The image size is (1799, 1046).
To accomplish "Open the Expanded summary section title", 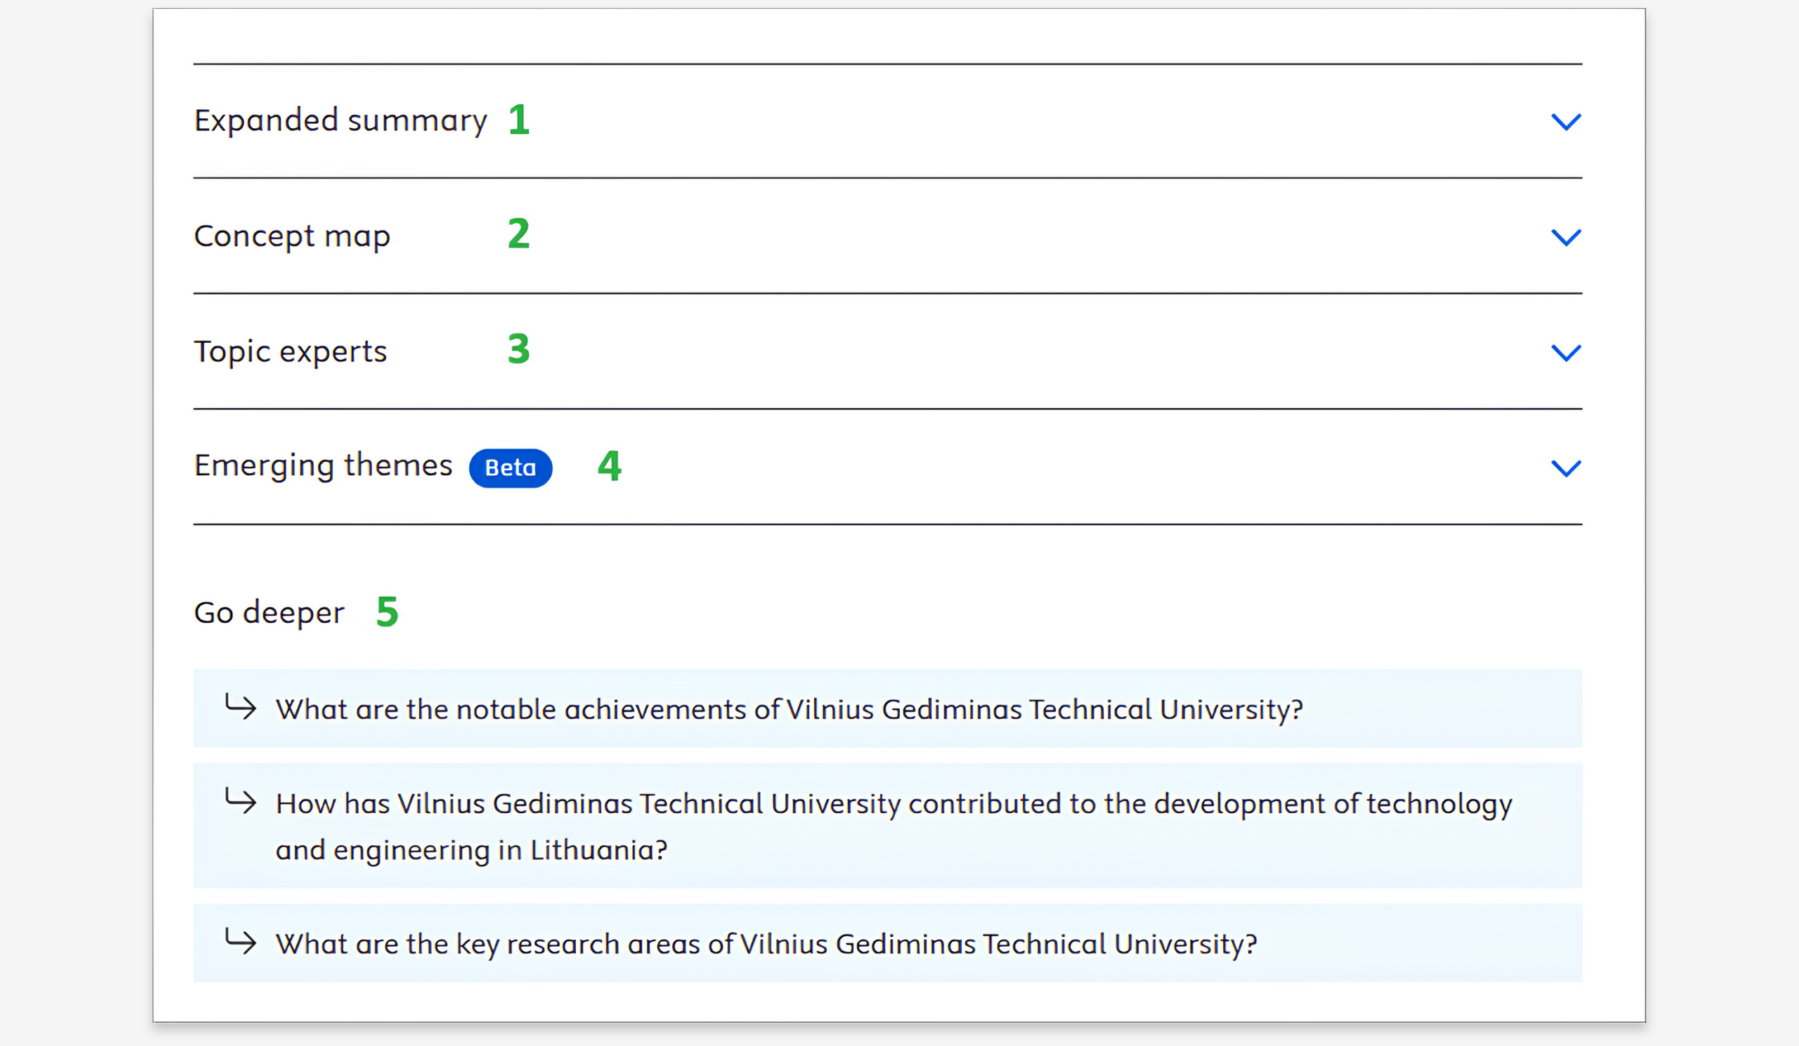I will pos(341,121).
